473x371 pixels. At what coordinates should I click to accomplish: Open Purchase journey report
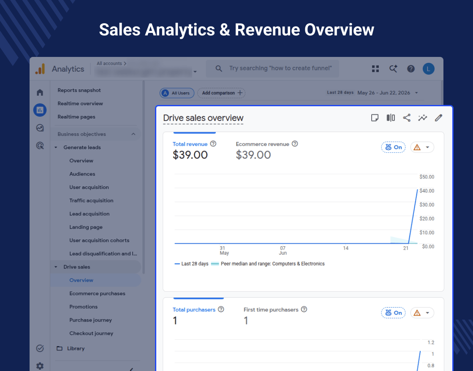[x=90, y=320]
